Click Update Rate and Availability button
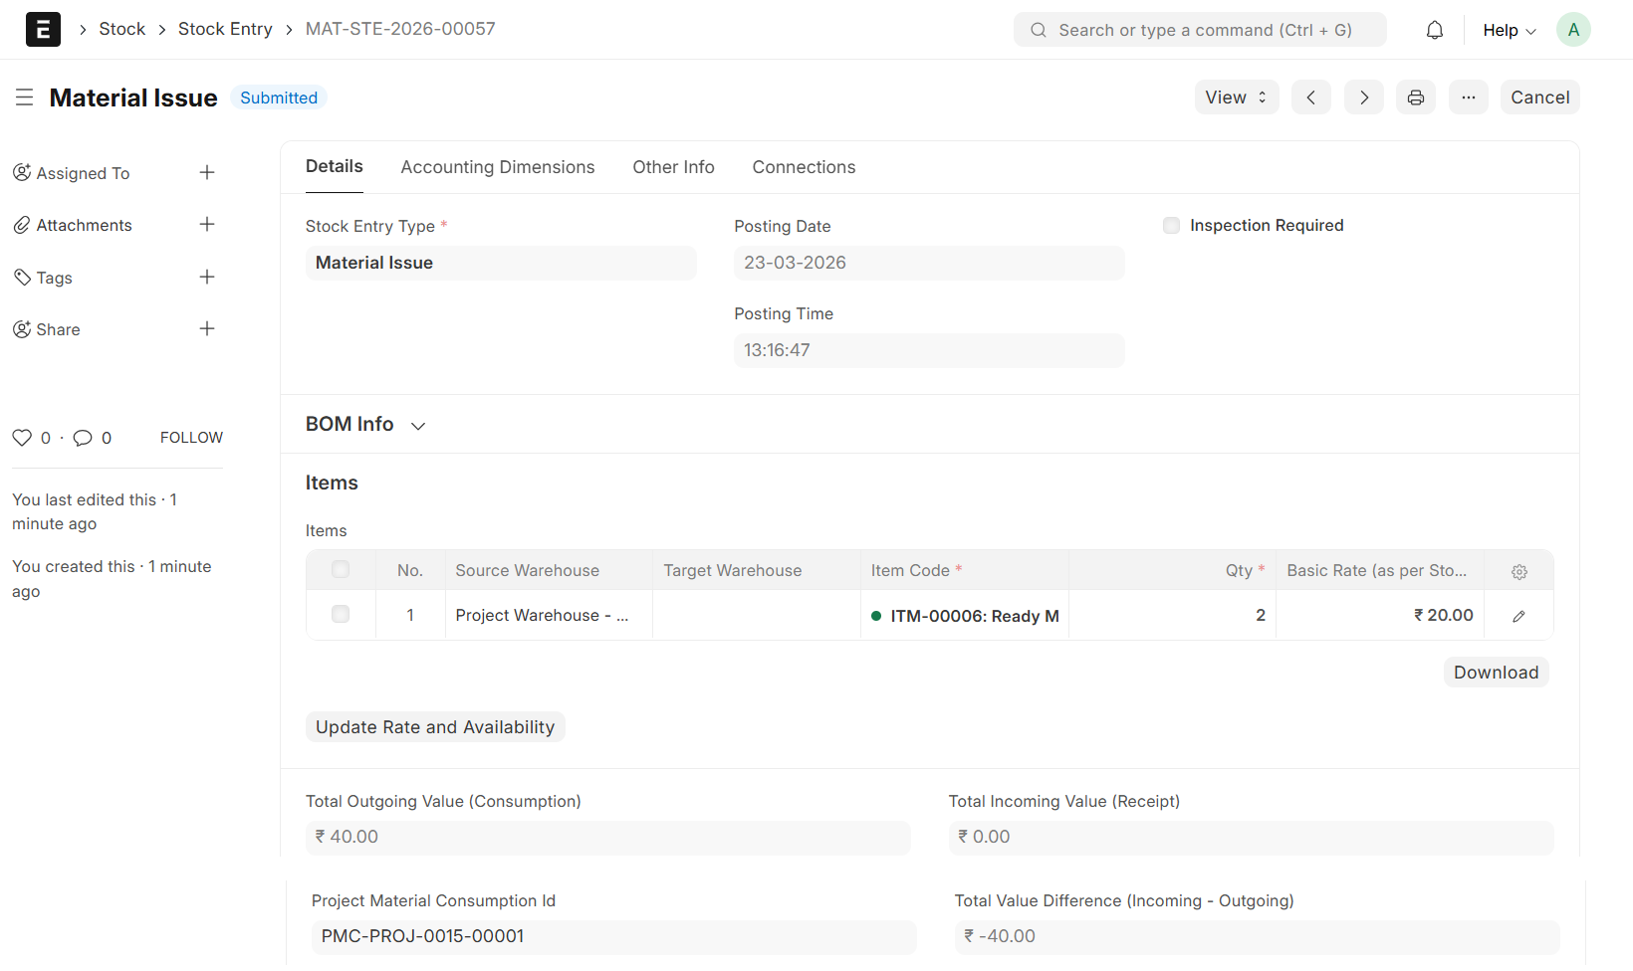The width and height of the screenshot is (1633, 971). click(x=434, y=727)
